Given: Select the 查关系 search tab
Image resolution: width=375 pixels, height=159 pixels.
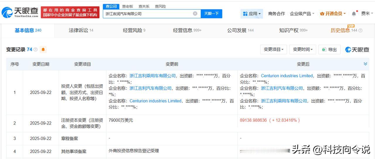Looking at the screenshot, I should 144,6.
